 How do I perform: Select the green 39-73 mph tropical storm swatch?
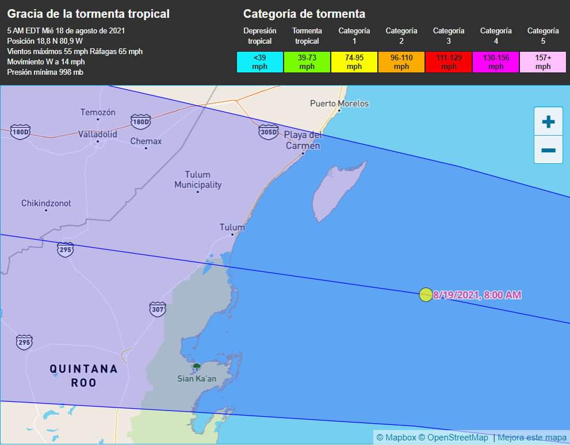(307, 62)
